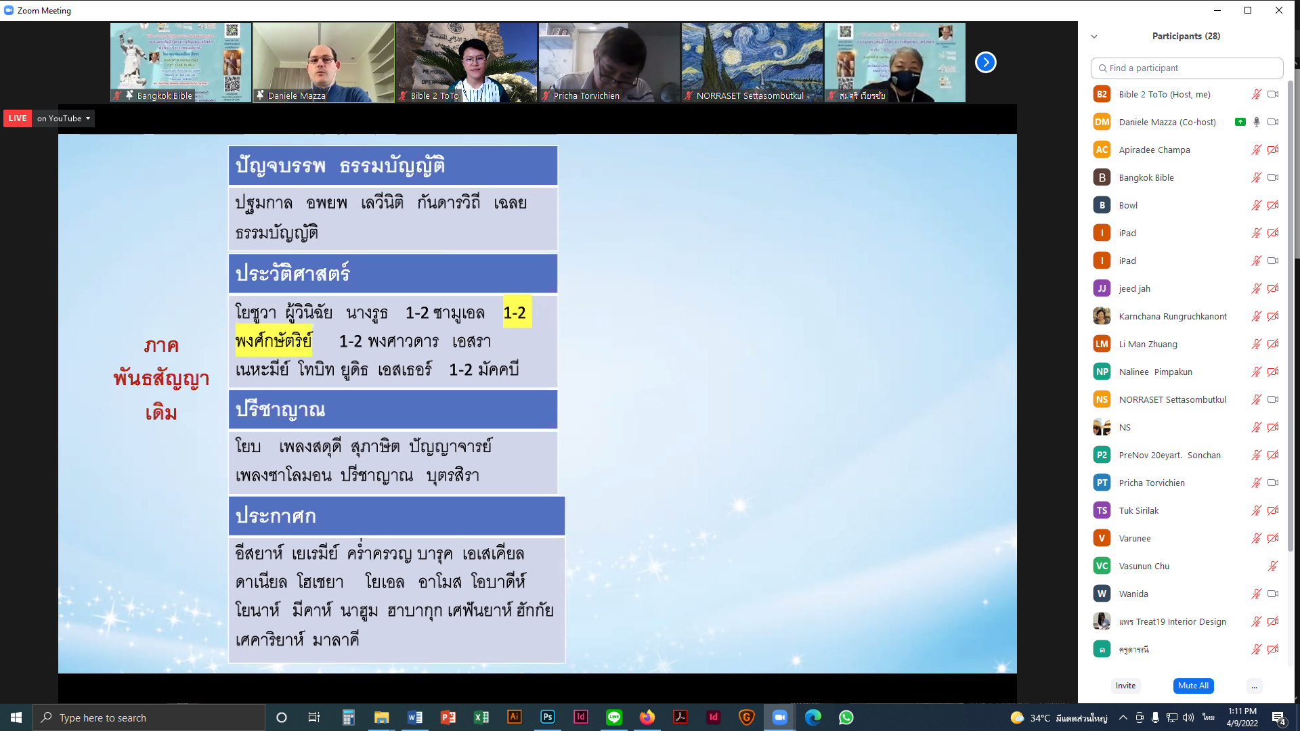Screen dimensions: 1300x731
Task: Select Tuk Sirilak participant row
Action: coord(1186,510)
